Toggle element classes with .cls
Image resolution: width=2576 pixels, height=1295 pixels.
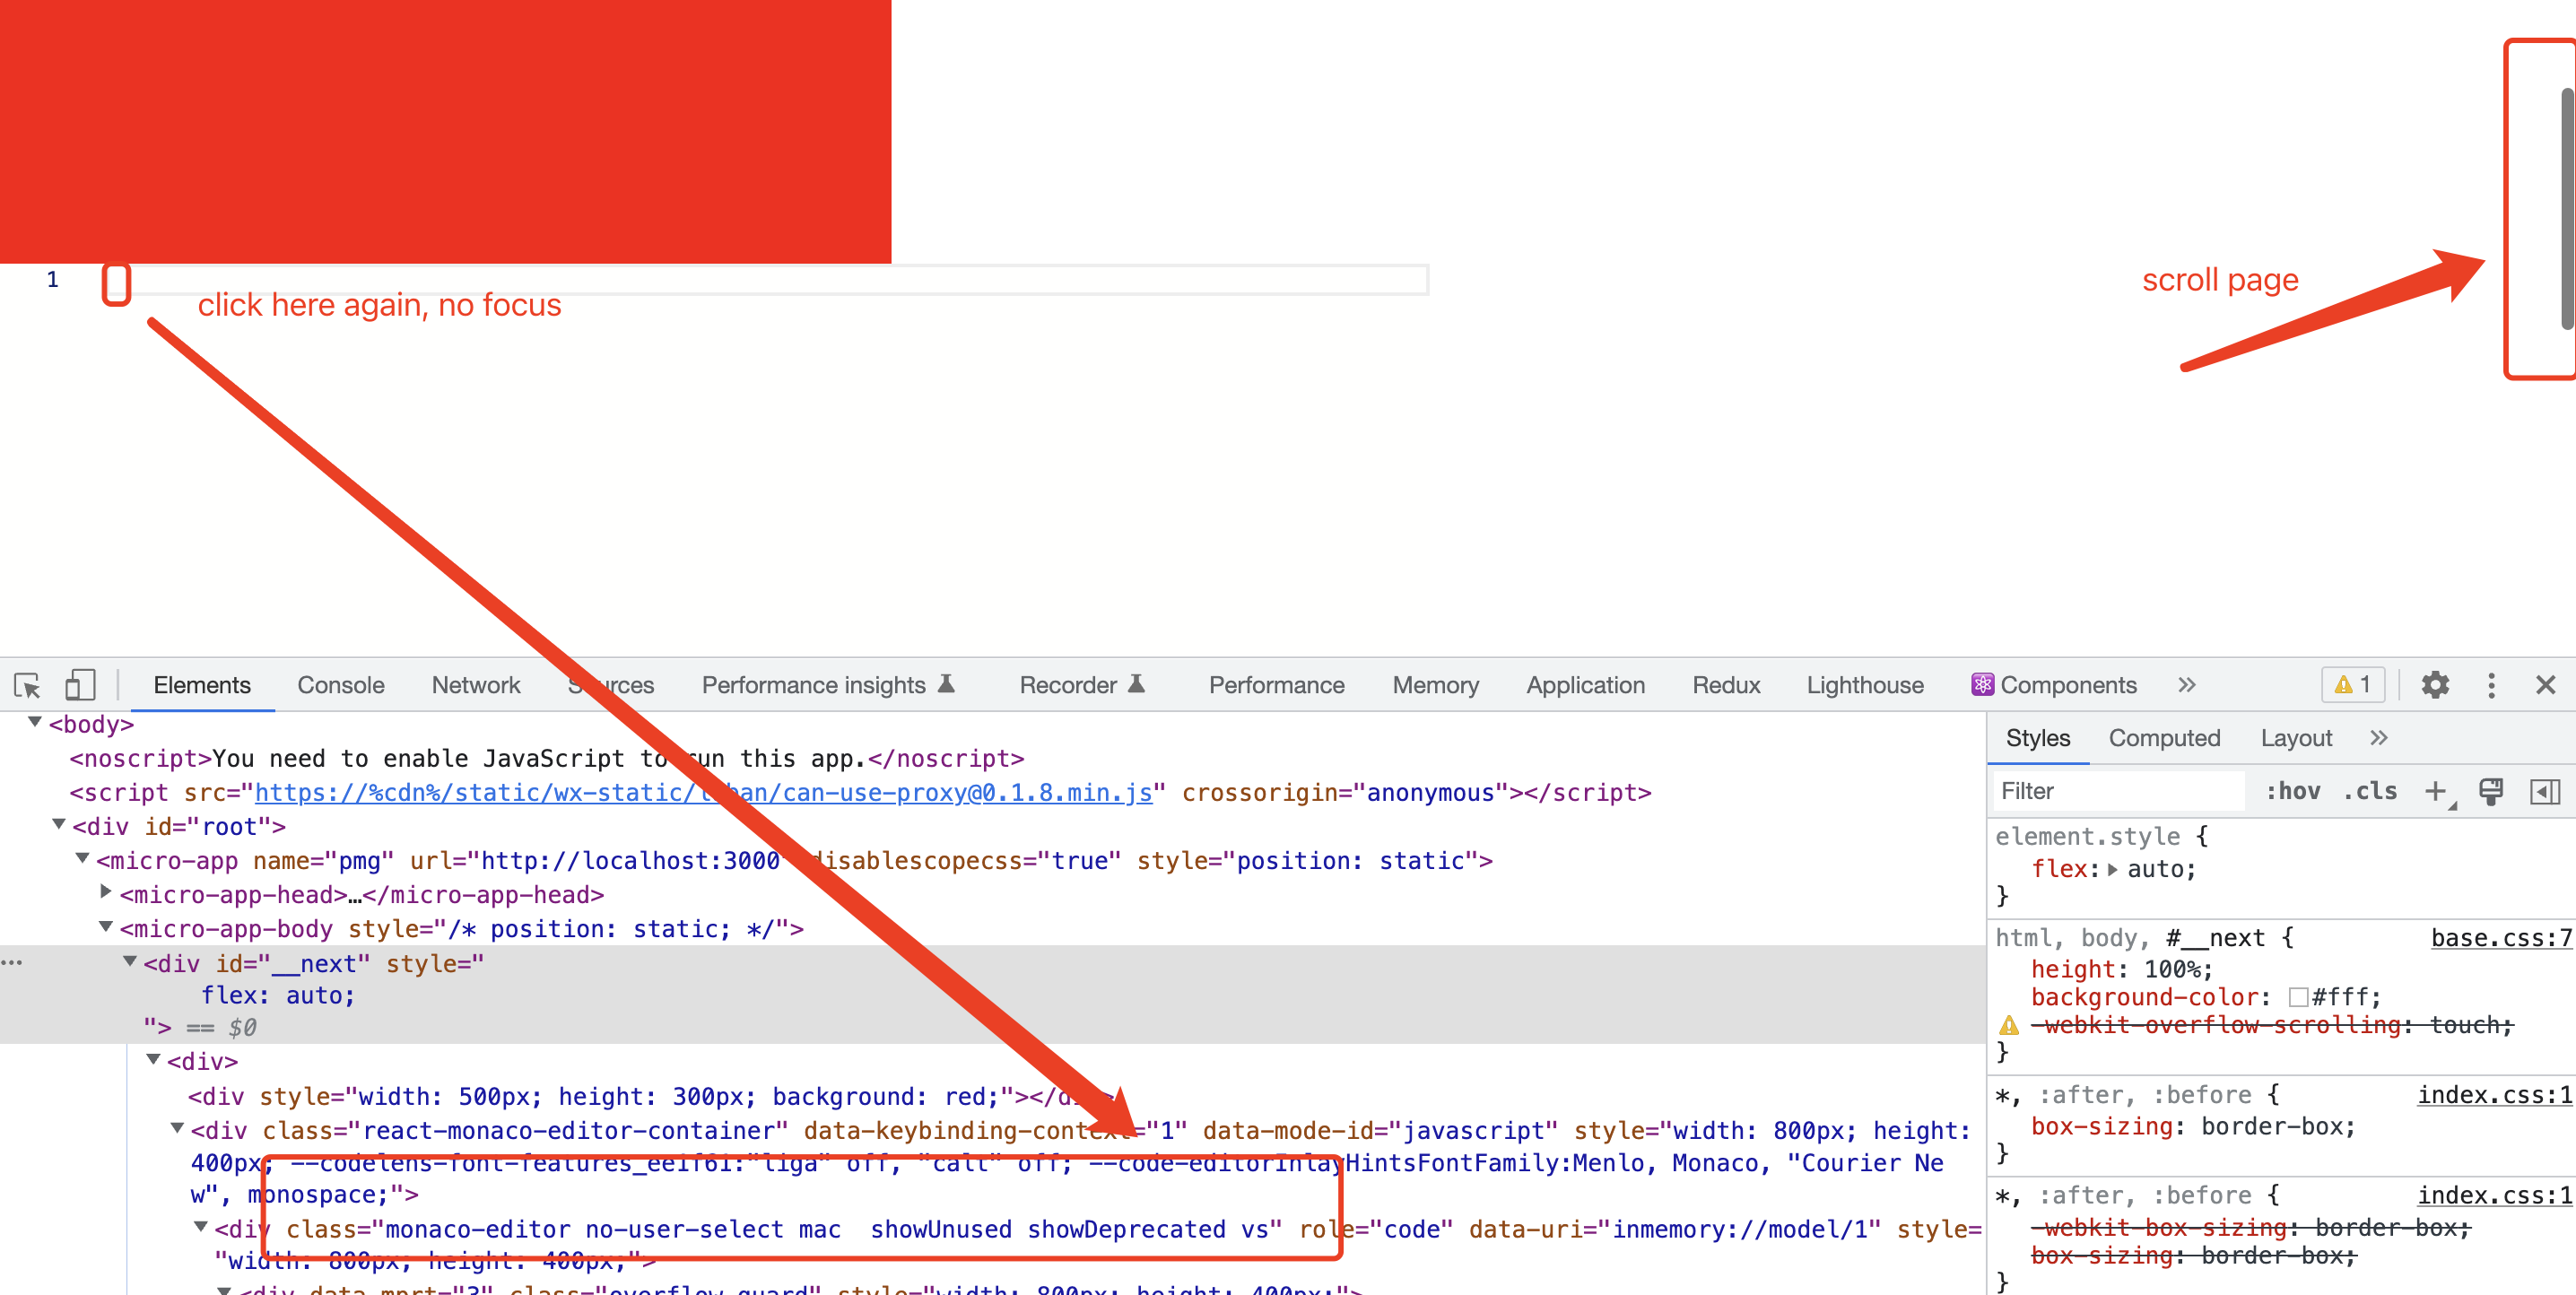pos(2369,790)
